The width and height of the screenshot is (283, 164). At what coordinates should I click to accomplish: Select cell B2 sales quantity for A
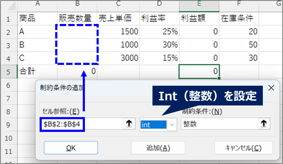tap(77, 32)
